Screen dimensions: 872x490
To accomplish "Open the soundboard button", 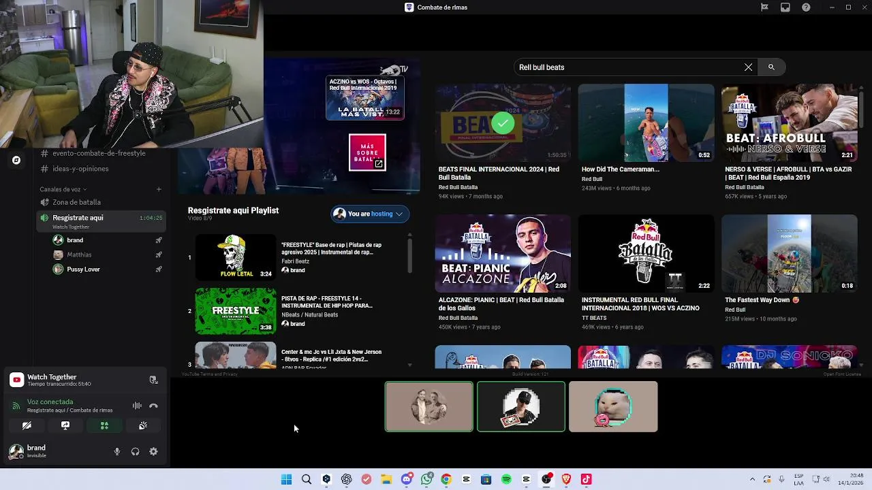I will click(143, 425).
